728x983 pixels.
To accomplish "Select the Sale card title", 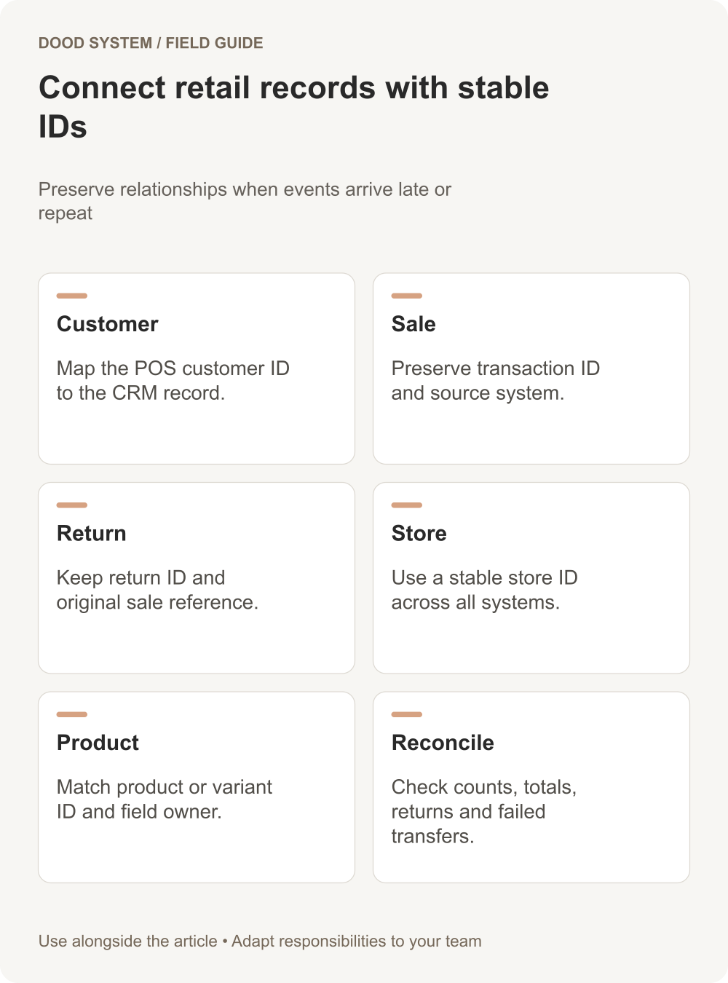I will [x=414, y=324].
